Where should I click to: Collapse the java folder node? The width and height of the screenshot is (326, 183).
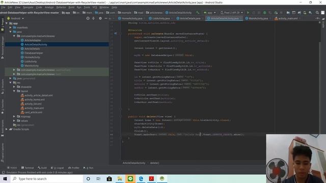point(10,32)
